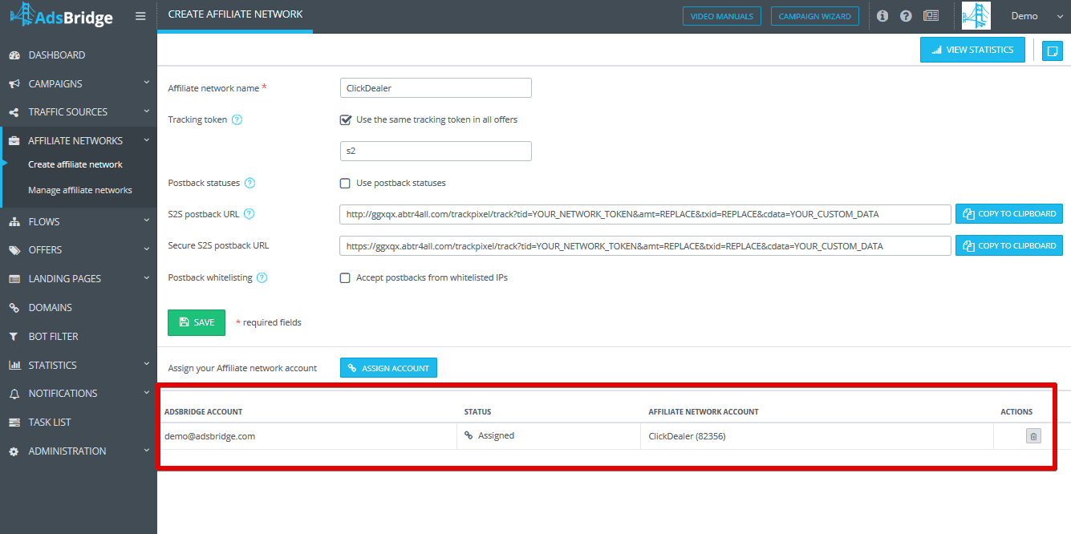Click the Video Manuals button
This screenshot has height=534, width=1071.
(x=722, y=16)
